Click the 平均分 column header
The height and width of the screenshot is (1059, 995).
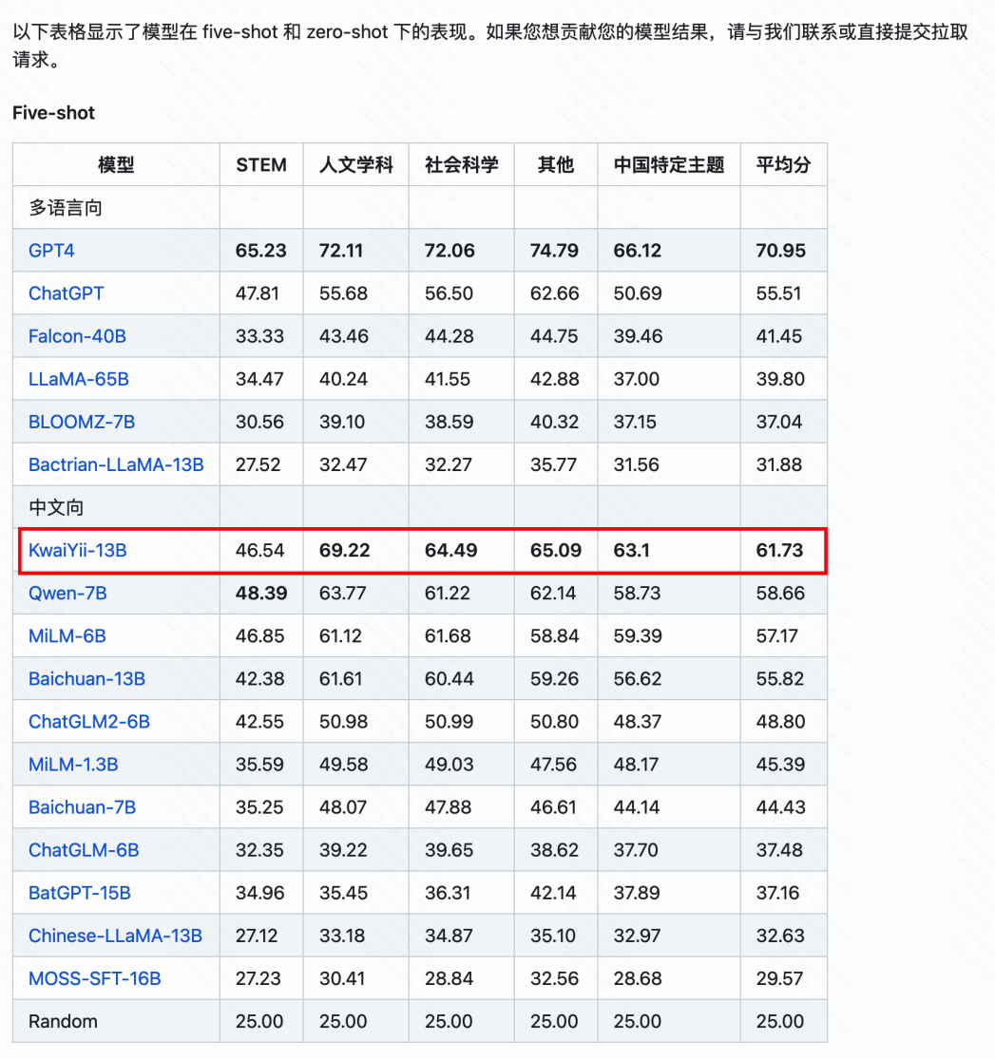pos(783,165)
